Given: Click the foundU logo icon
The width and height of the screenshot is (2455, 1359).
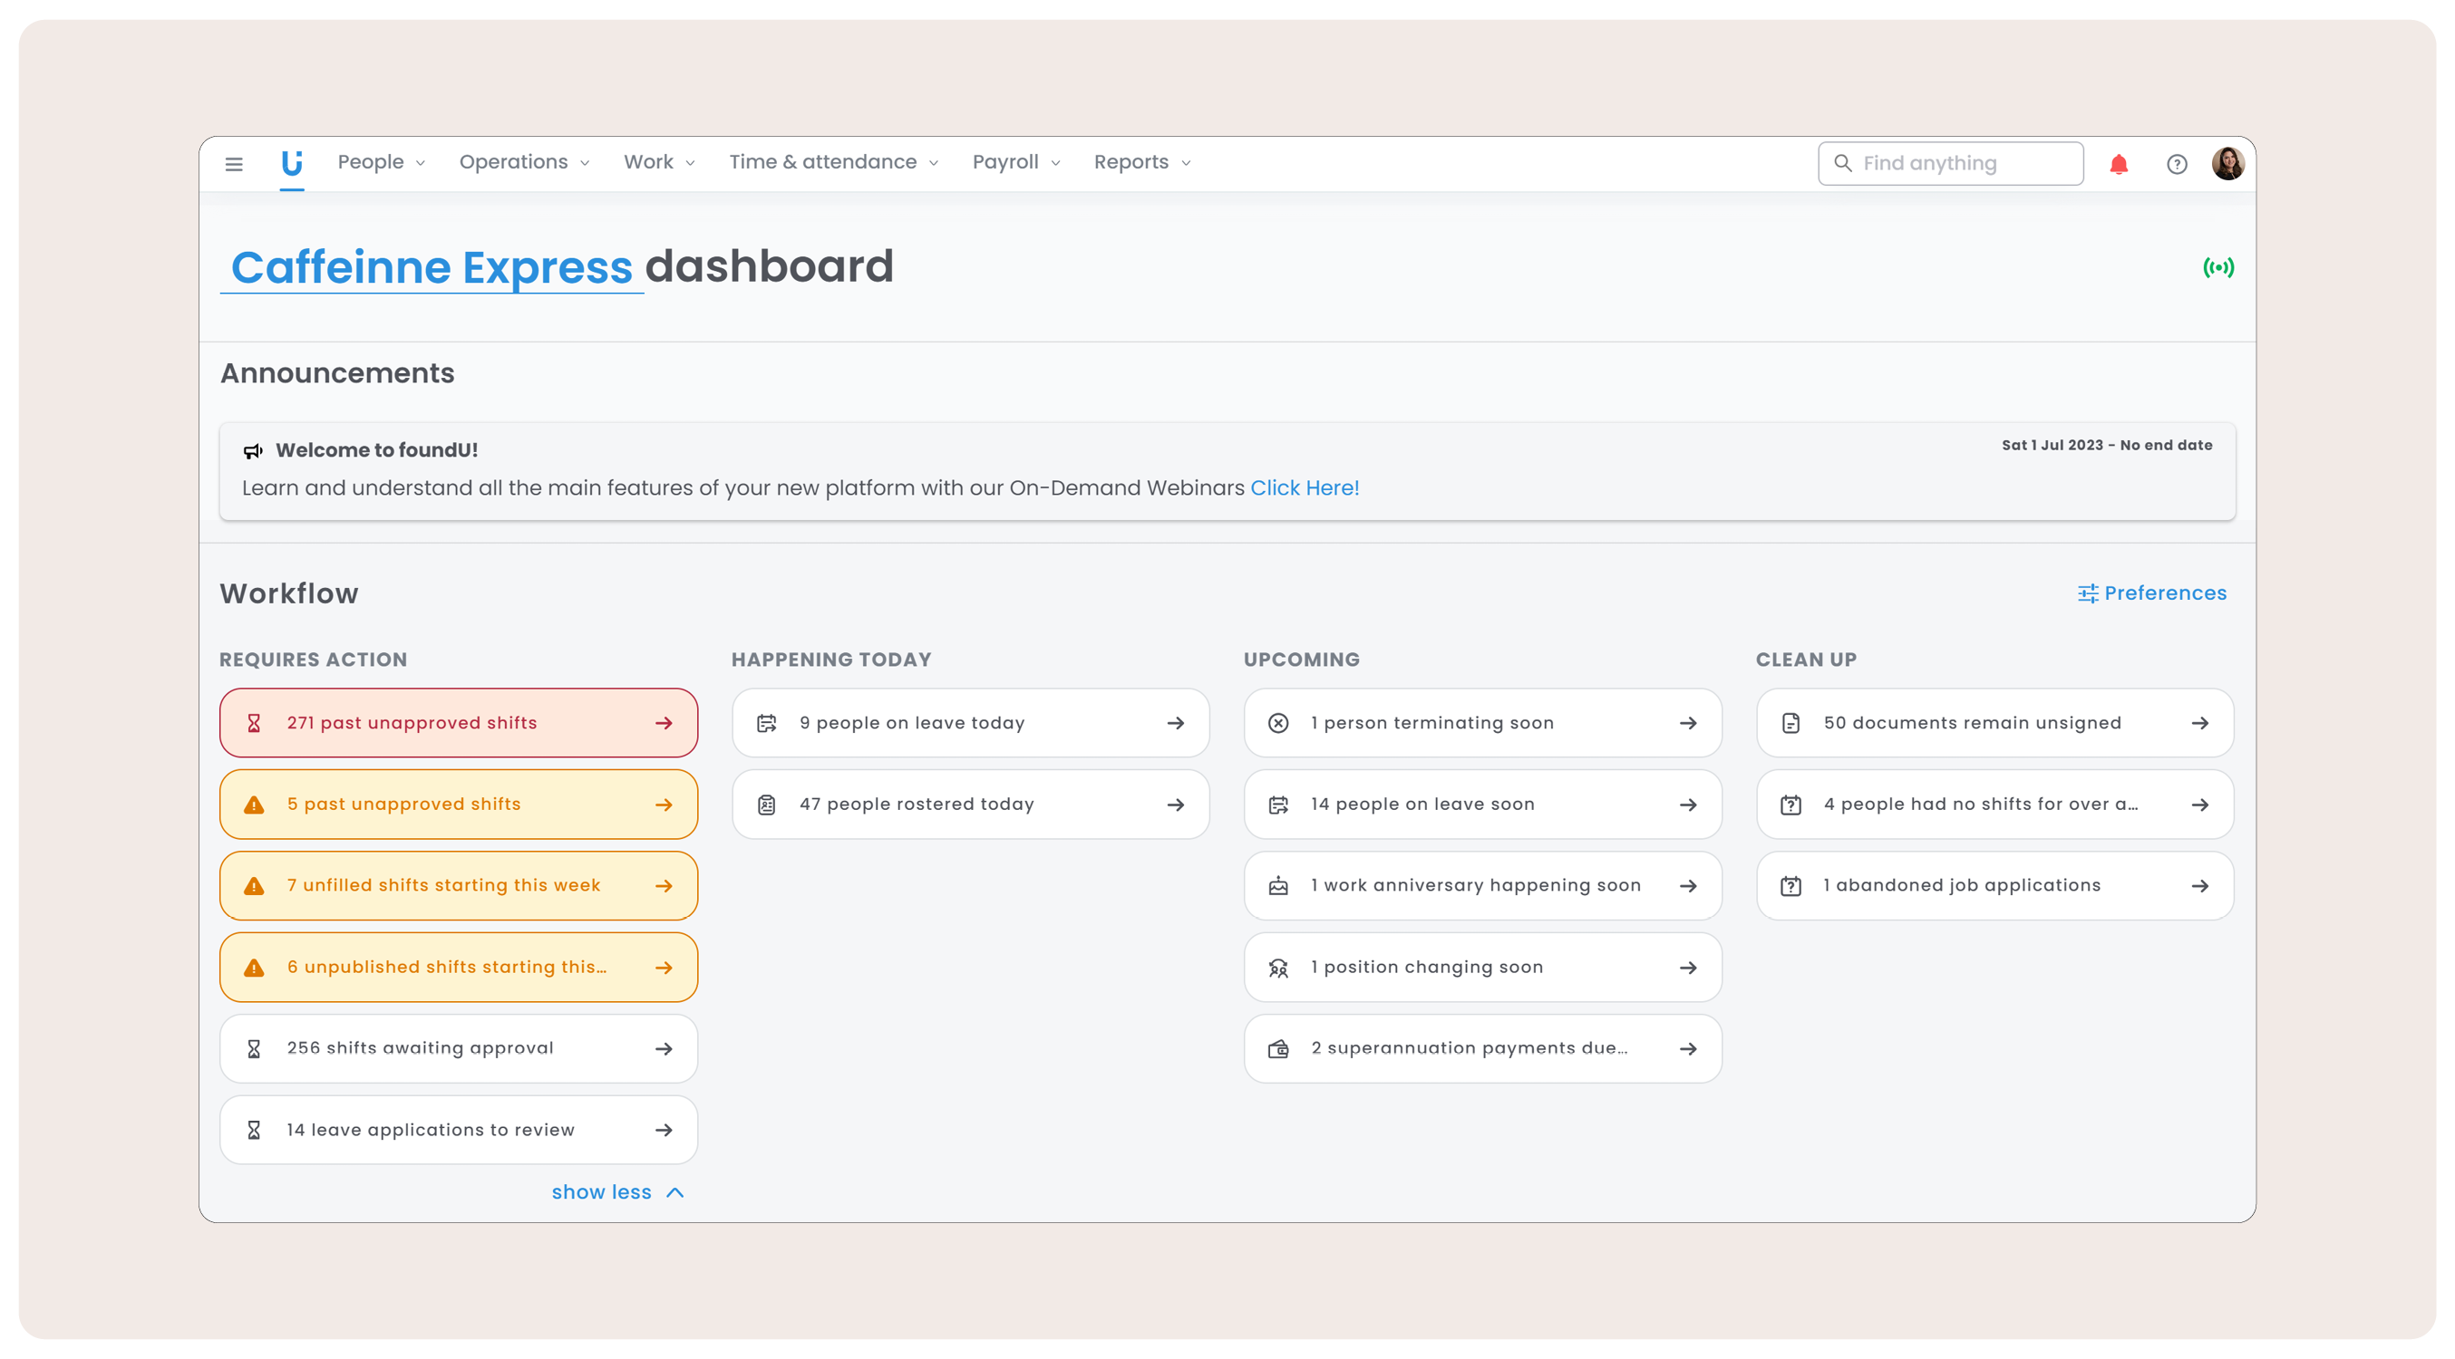Looking at the screenshot, I should point(292,163).
